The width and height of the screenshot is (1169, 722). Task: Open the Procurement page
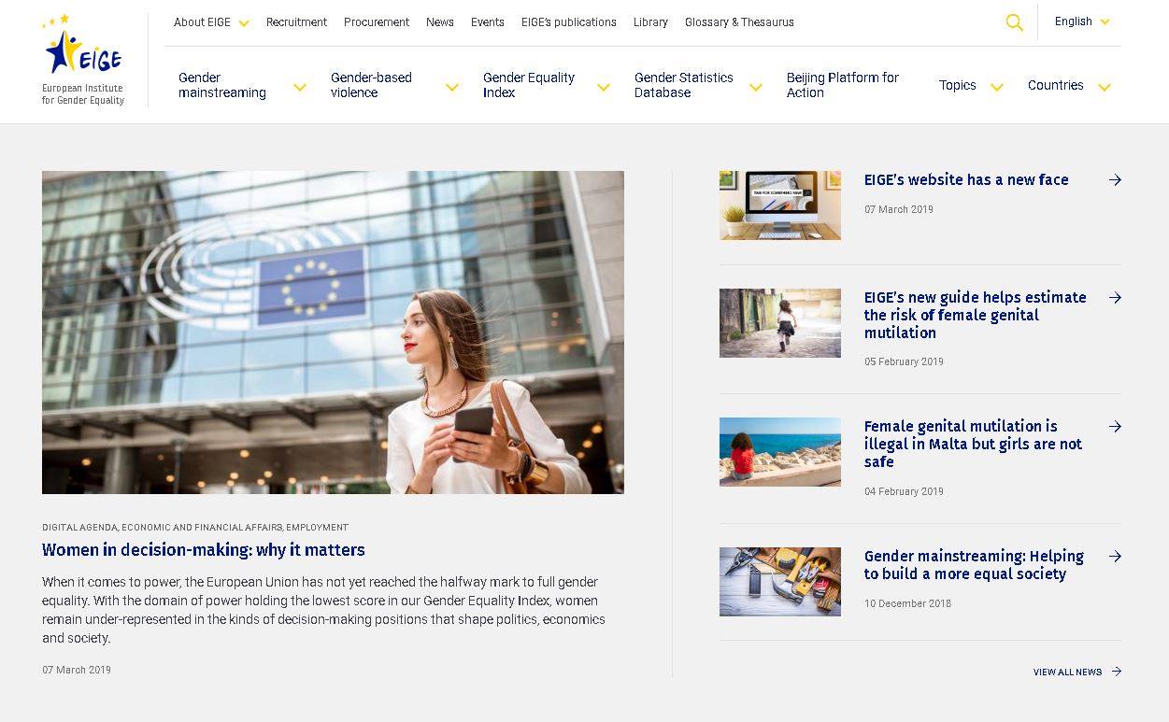pos(377,22)
